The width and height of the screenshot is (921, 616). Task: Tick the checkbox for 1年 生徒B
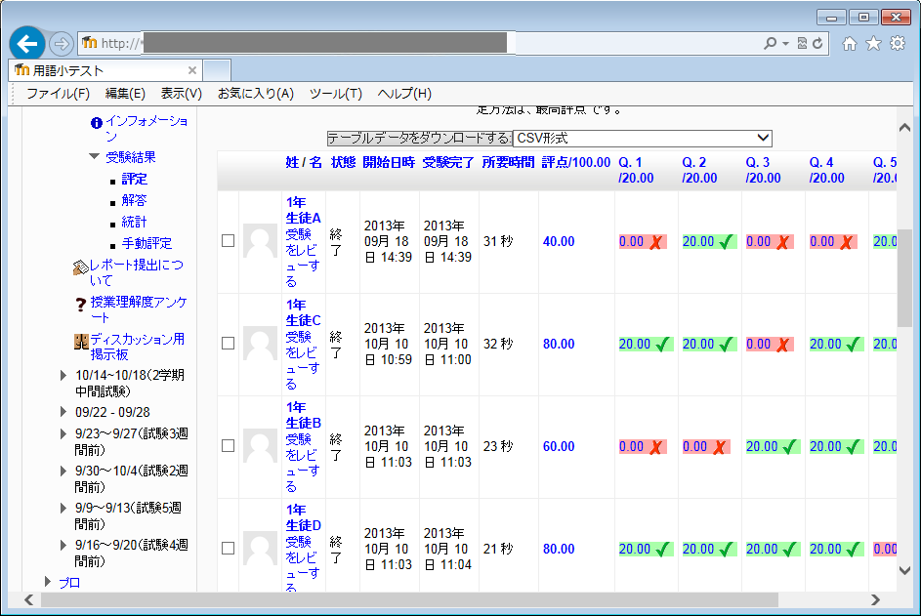228,446
